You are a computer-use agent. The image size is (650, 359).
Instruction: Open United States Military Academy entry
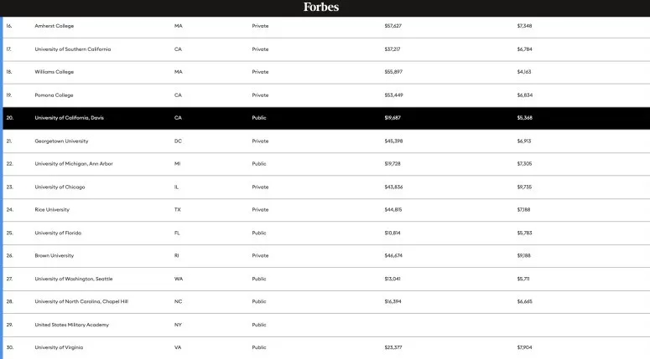pos(71,324)
